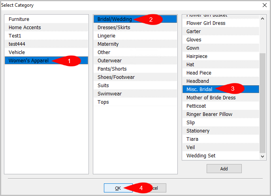The width and height of the screenshot is (271, 196).
Task: Select the Swimwear subcategory
Action: pyautogui.click(x=135, y=93)
